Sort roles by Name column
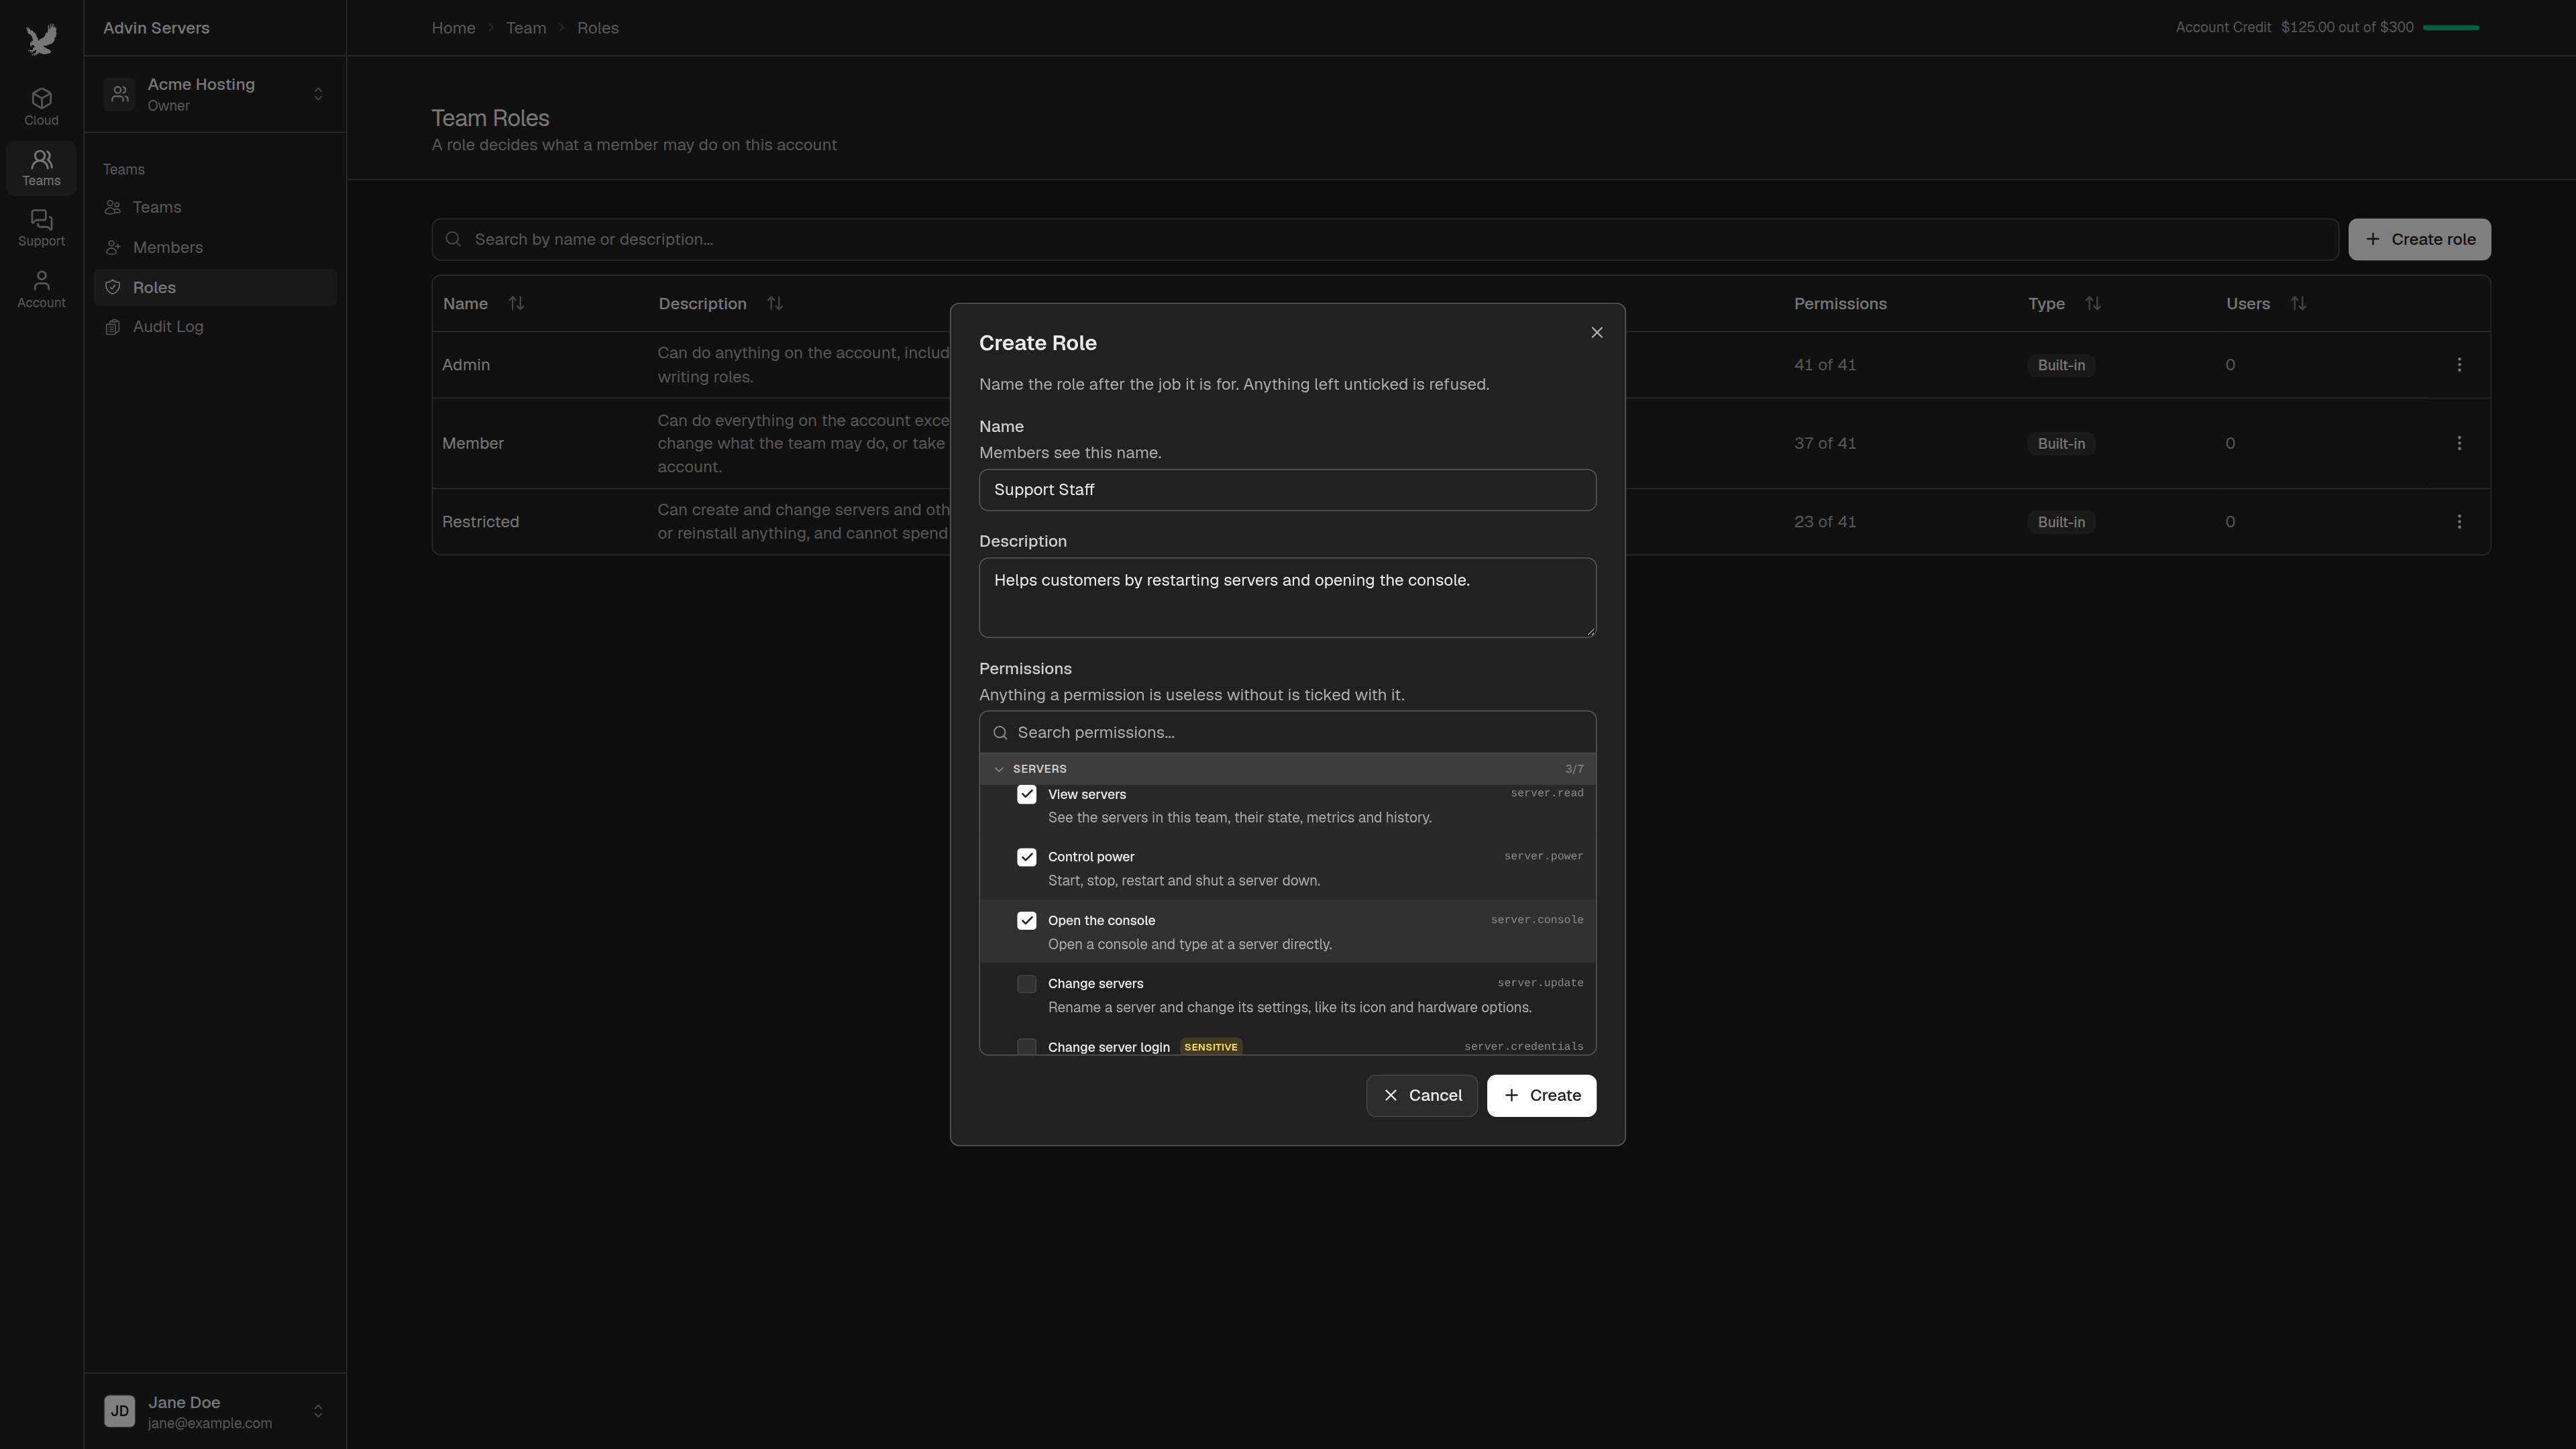 (x=516, y=303)
